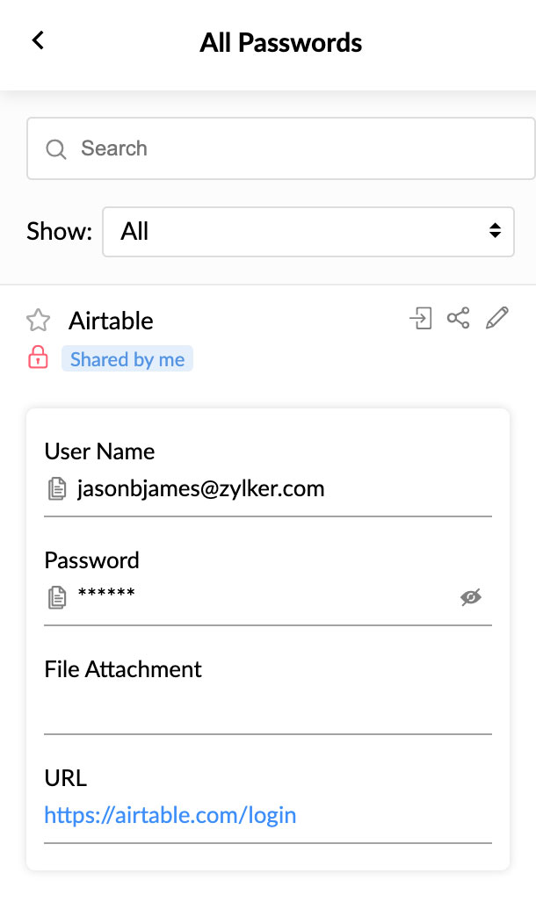The image size is (536, 902).
Task: Click the Airtable entry title
Action: click(x=111, y=321)
